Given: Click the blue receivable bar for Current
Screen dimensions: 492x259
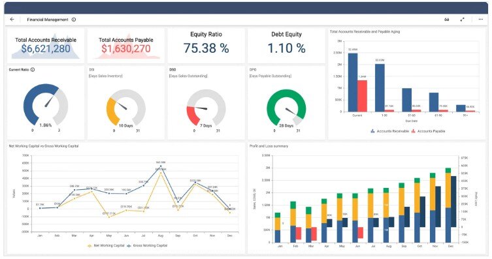Looking at the screenshot, I should (353, 82).
